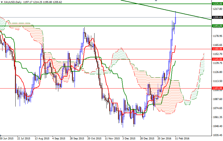Click the 20 Oct 2015 date label
This screenshot has height=141, width=223.
(x=95, y=139)
